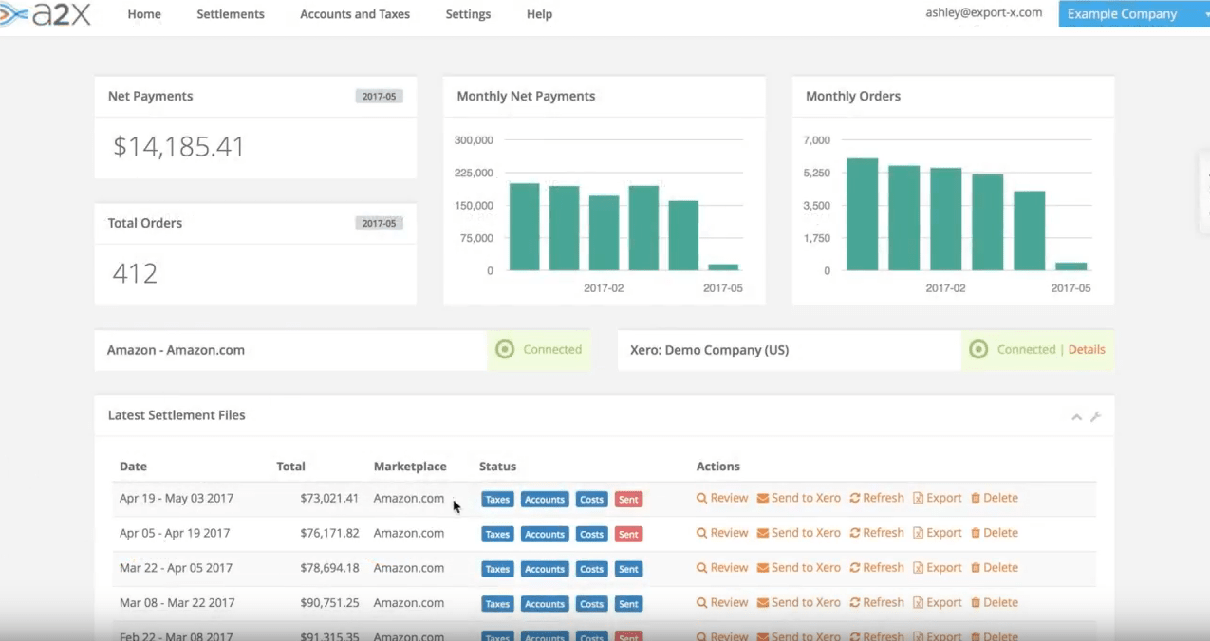
Task: Open the Example Company dropdown
Action: click(x=1134, y=14)
